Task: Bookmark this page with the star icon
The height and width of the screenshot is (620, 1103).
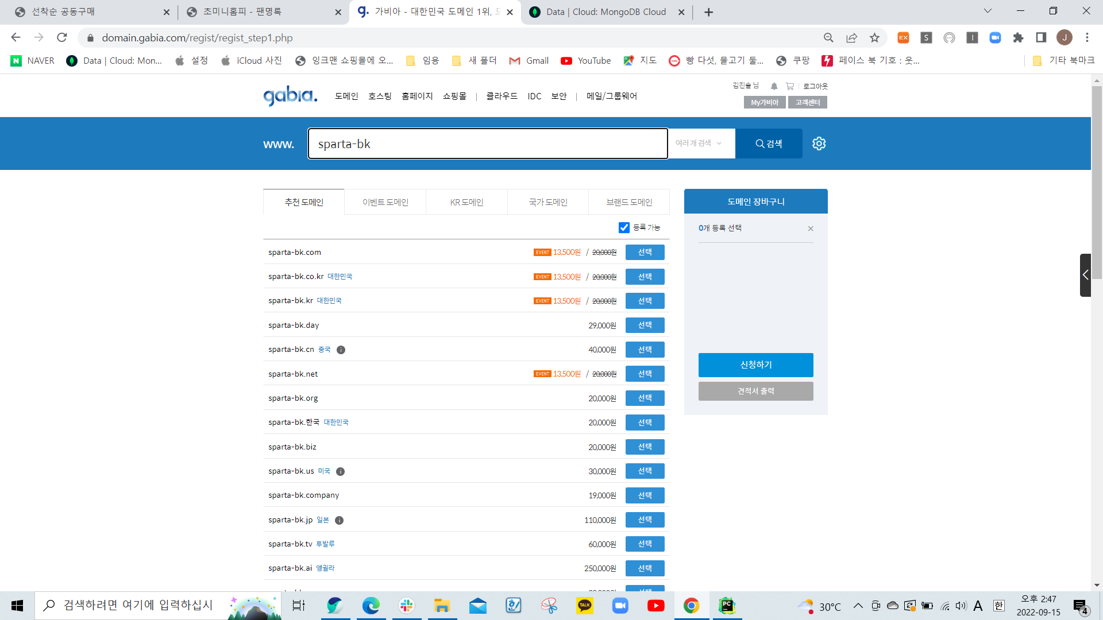Action: pos(874,37)
